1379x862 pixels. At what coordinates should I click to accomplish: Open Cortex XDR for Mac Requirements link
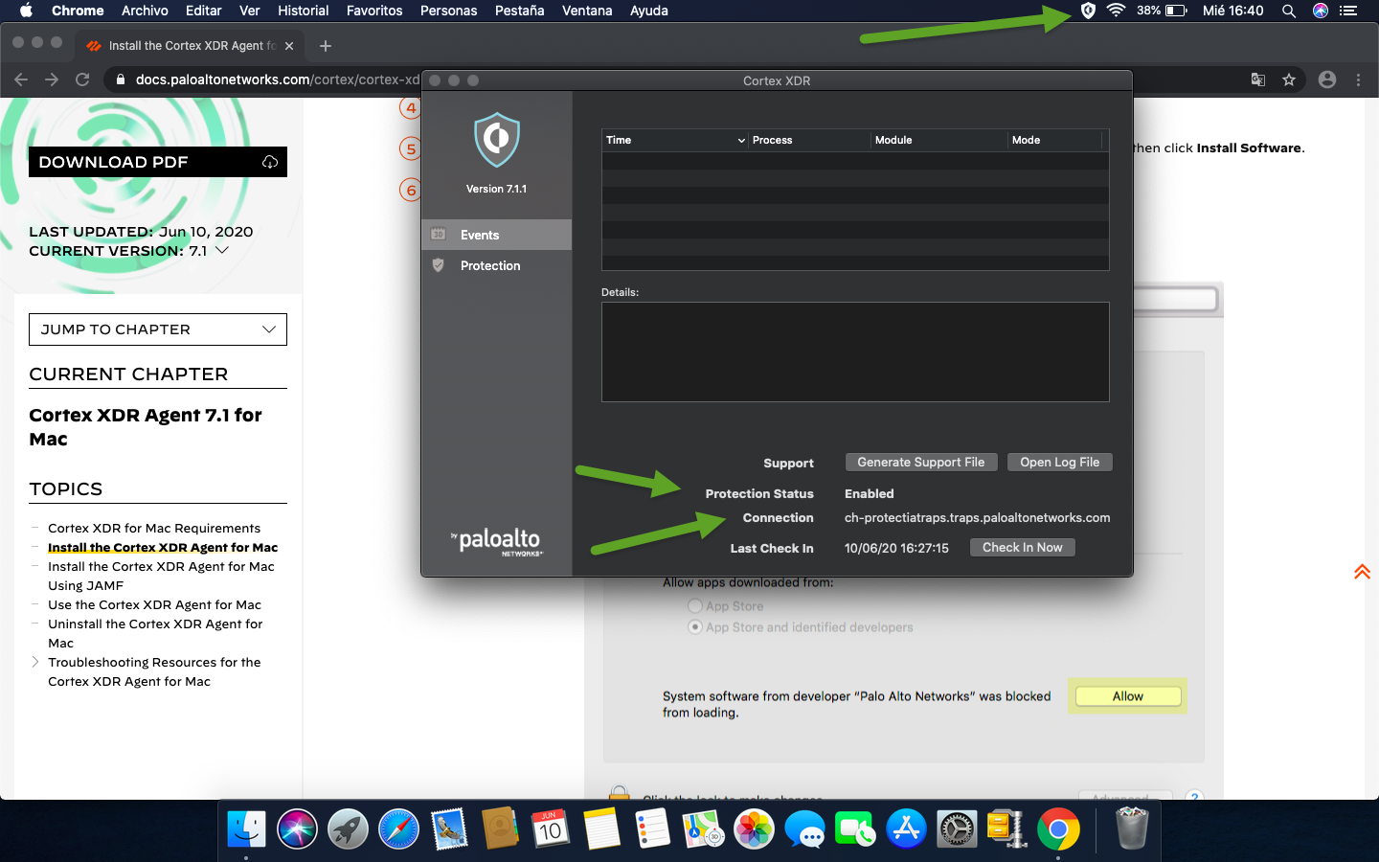click(x=154, y=528)
